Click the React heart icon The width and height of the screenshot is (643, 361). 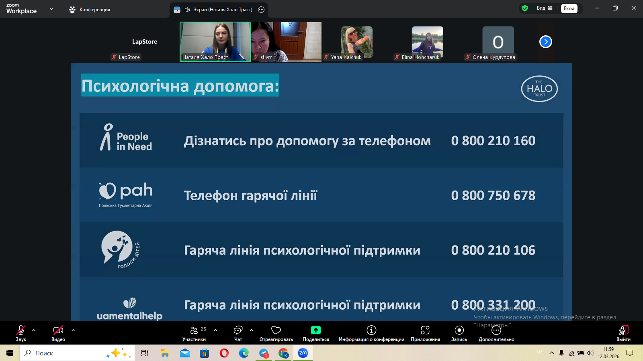(x=276, y=330)
